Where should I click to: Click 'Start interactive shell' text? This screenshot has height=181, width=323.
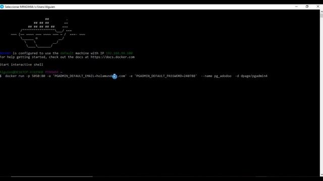tap(21, 65)
